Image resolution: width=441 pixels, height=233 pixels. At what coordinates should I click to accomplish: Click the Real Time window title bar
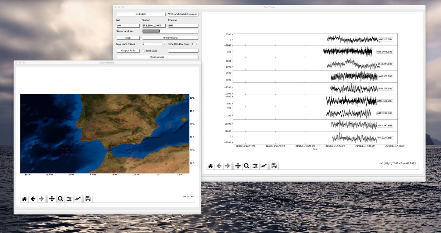pyautogui.click(x=269, y=7)
